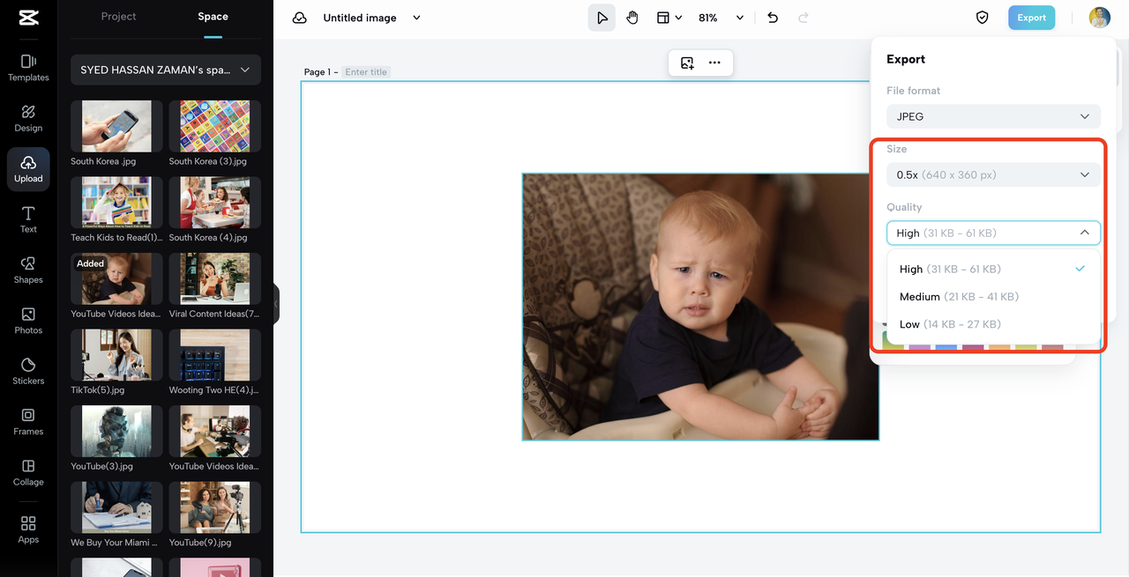Open the page more options ellipsis
The width and height of the screenshot is (1129, 577).
(x=714, y=63)
